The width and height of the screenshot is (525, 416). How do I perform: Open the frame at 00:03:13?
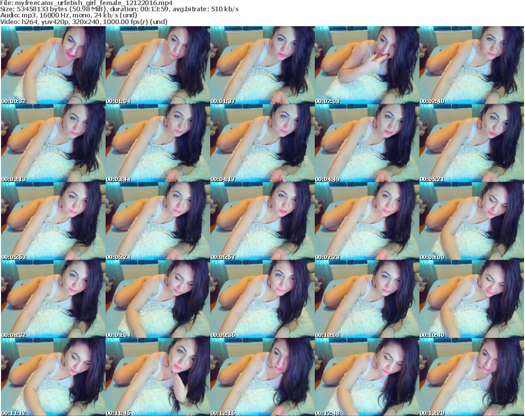click(x=53, y=143)
